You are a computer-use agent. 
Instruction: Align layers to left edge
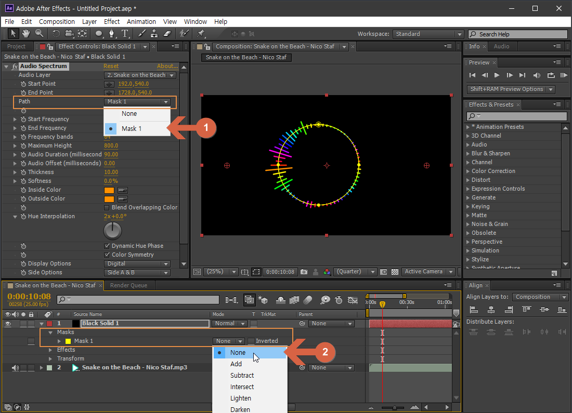tap(474, 310)
